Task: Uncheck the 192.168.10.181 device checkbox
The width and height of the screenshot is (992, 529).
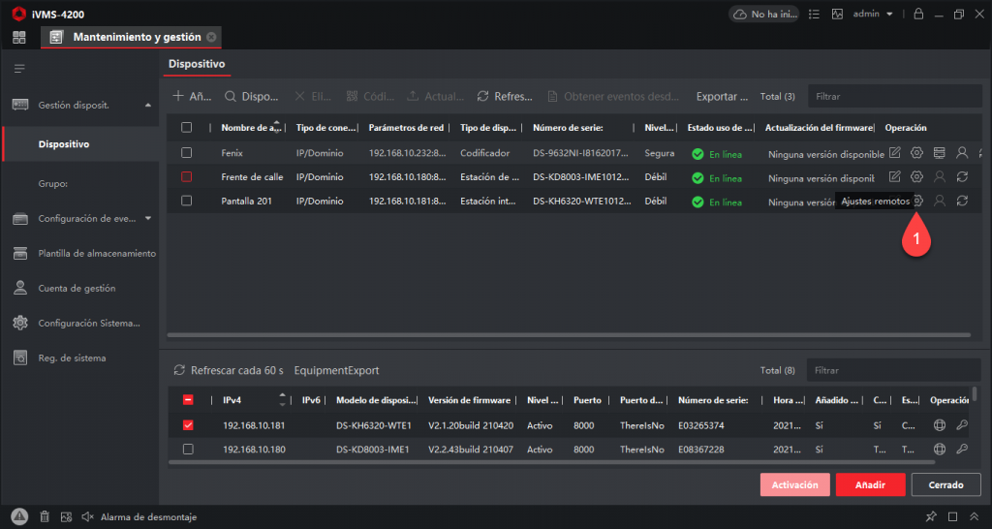Action: click(188, 425)
